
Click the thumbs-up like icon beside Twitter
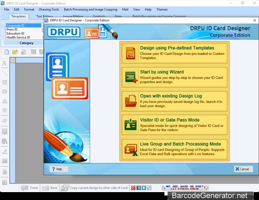[x=149, y=188]
